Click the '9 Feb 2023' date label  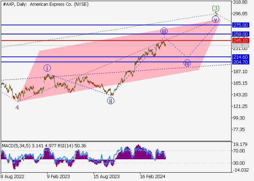point(58,177)
